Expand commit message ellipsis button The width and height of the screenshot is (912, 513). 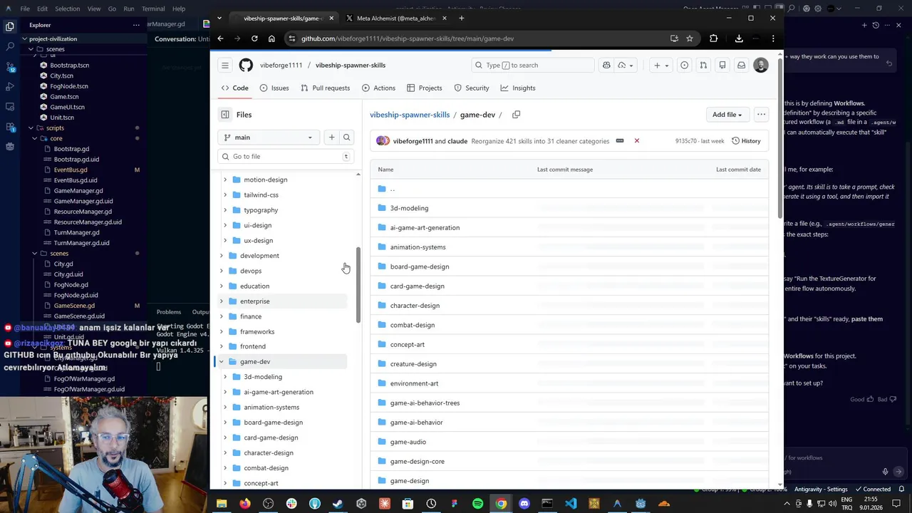(620, 141)
